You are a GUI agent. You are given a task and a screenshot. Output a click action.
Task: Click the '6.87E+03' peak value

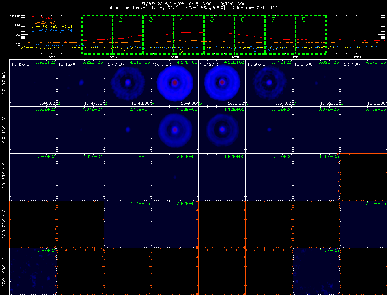(328, 110)
